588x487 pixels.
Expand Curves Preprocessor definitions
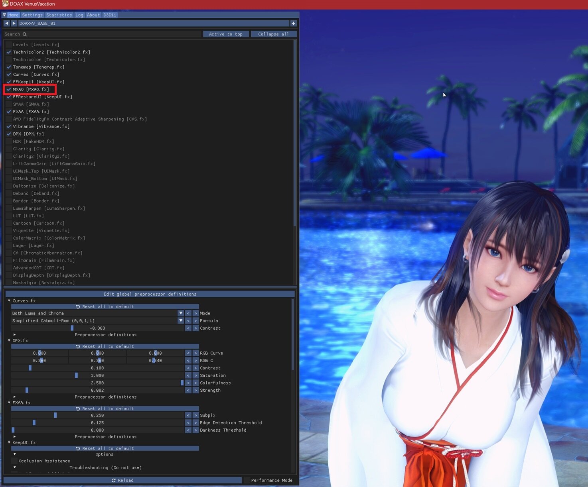(14, 335)
